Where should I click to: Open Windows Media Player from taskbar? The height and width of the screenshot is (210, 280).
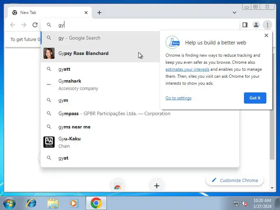pyautogui.click(x=74, y=203)
